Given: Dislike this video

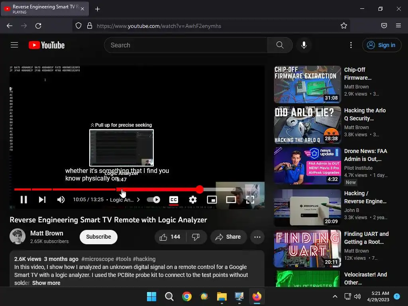Looking at the screenshot, I should pos(196,237).
